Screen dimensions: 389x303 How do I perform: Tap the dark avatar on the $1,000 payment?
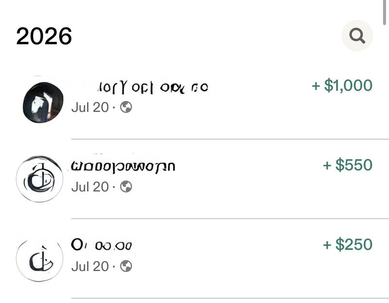(x=43, y=102)
